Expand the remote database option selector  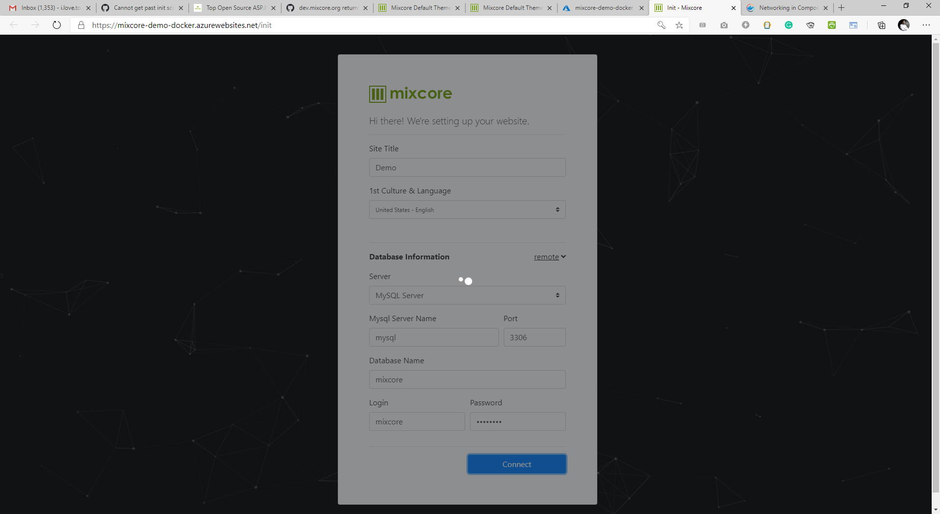click(563, 257)
